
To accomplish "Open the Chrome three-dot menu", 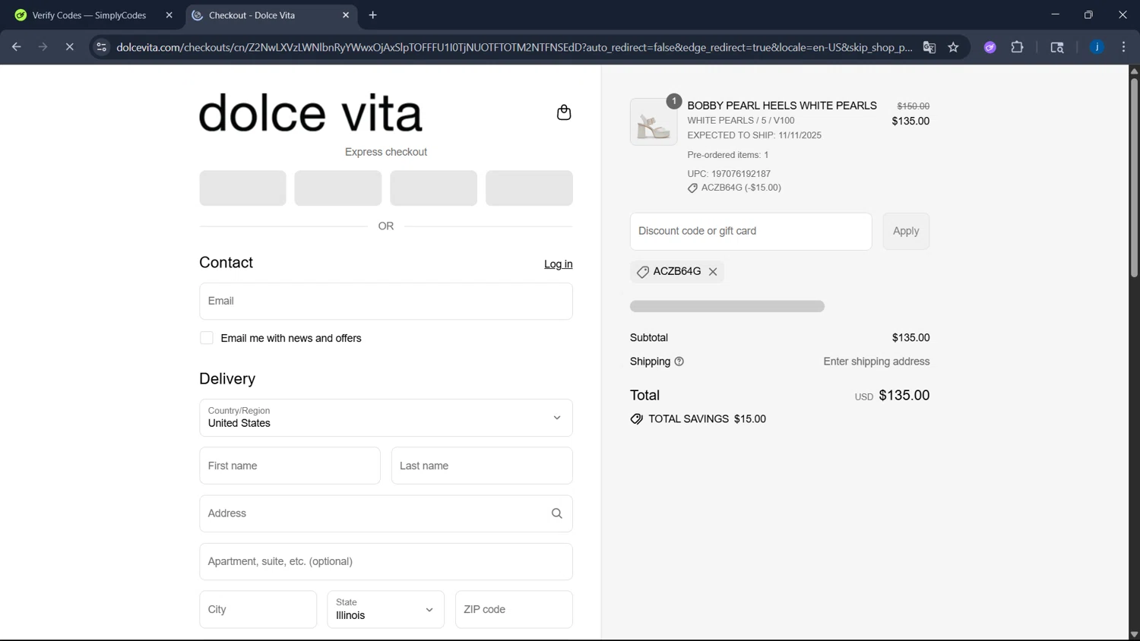I will point(1123,47).
